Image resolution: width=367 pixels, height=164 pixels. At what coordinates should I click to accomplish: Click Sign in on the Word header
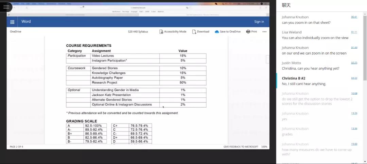pyautogui.click(x=259, y=22)
